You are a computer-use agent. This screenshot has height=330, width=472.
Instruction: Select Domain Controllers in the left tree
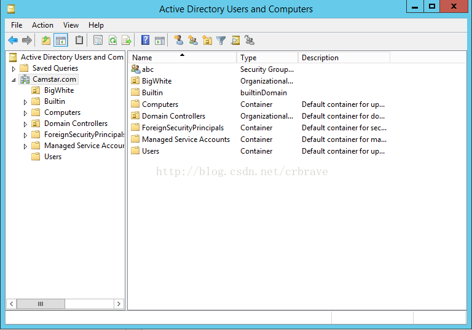76,124
